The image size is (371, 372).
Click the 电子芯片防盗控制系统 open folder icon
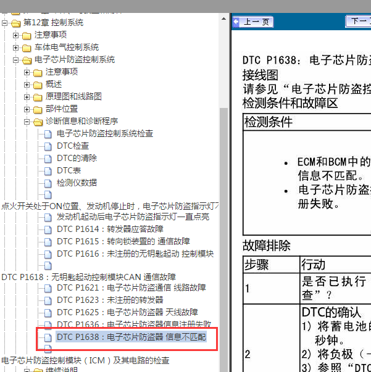tap(27, 60)
